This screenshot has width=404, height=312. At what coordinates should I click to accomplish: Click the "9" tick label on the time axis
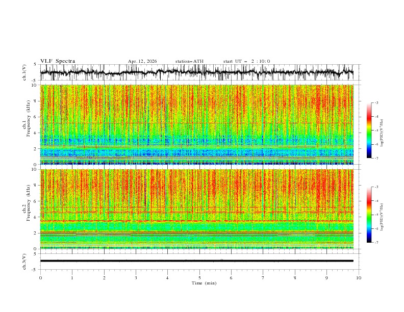pyautogui.click(x=326, y=278)
